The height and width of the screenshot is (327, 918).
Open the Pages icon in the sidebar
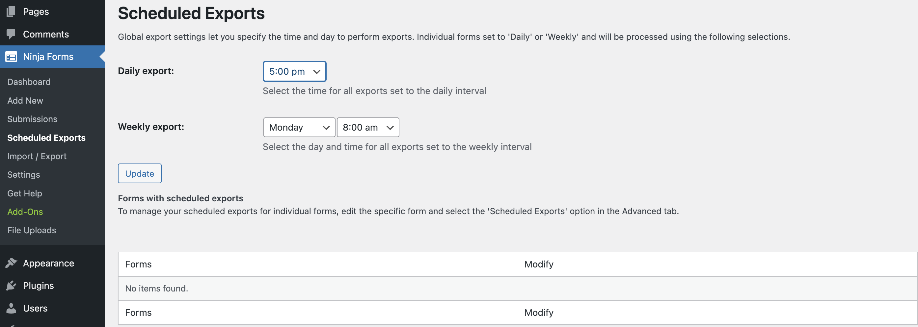(11, 11)
